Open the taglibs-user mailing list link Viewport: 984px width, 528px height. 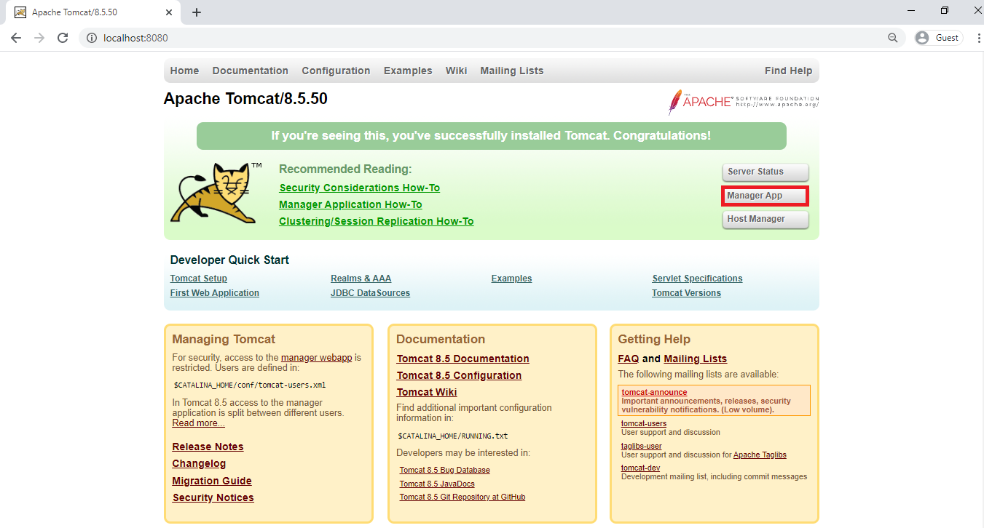(x=642, y=447)
